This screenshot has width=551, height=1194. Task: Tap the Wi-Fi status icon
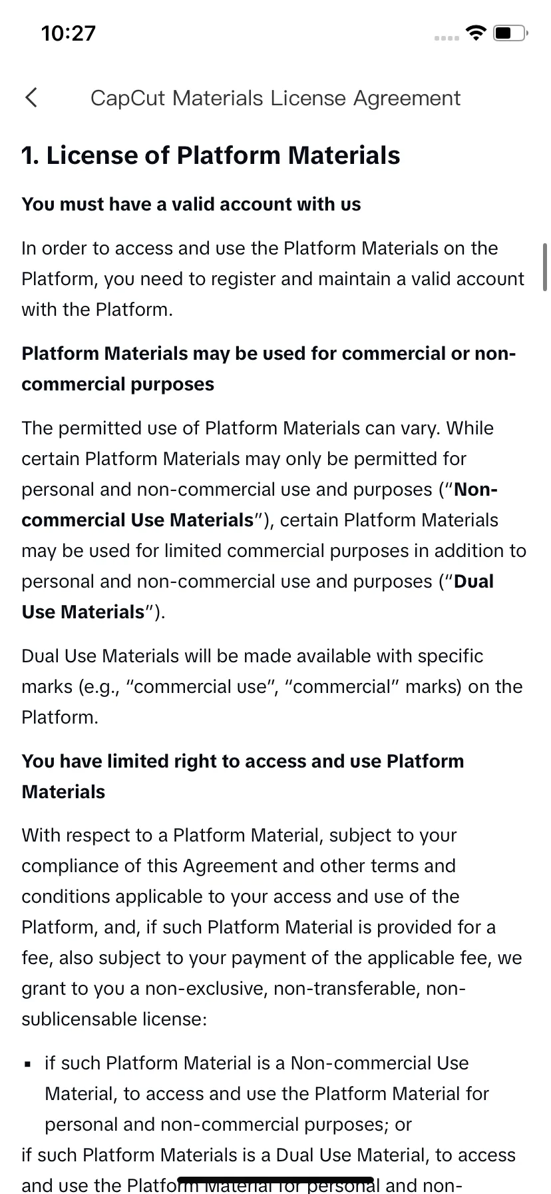[x=476, y=33]
